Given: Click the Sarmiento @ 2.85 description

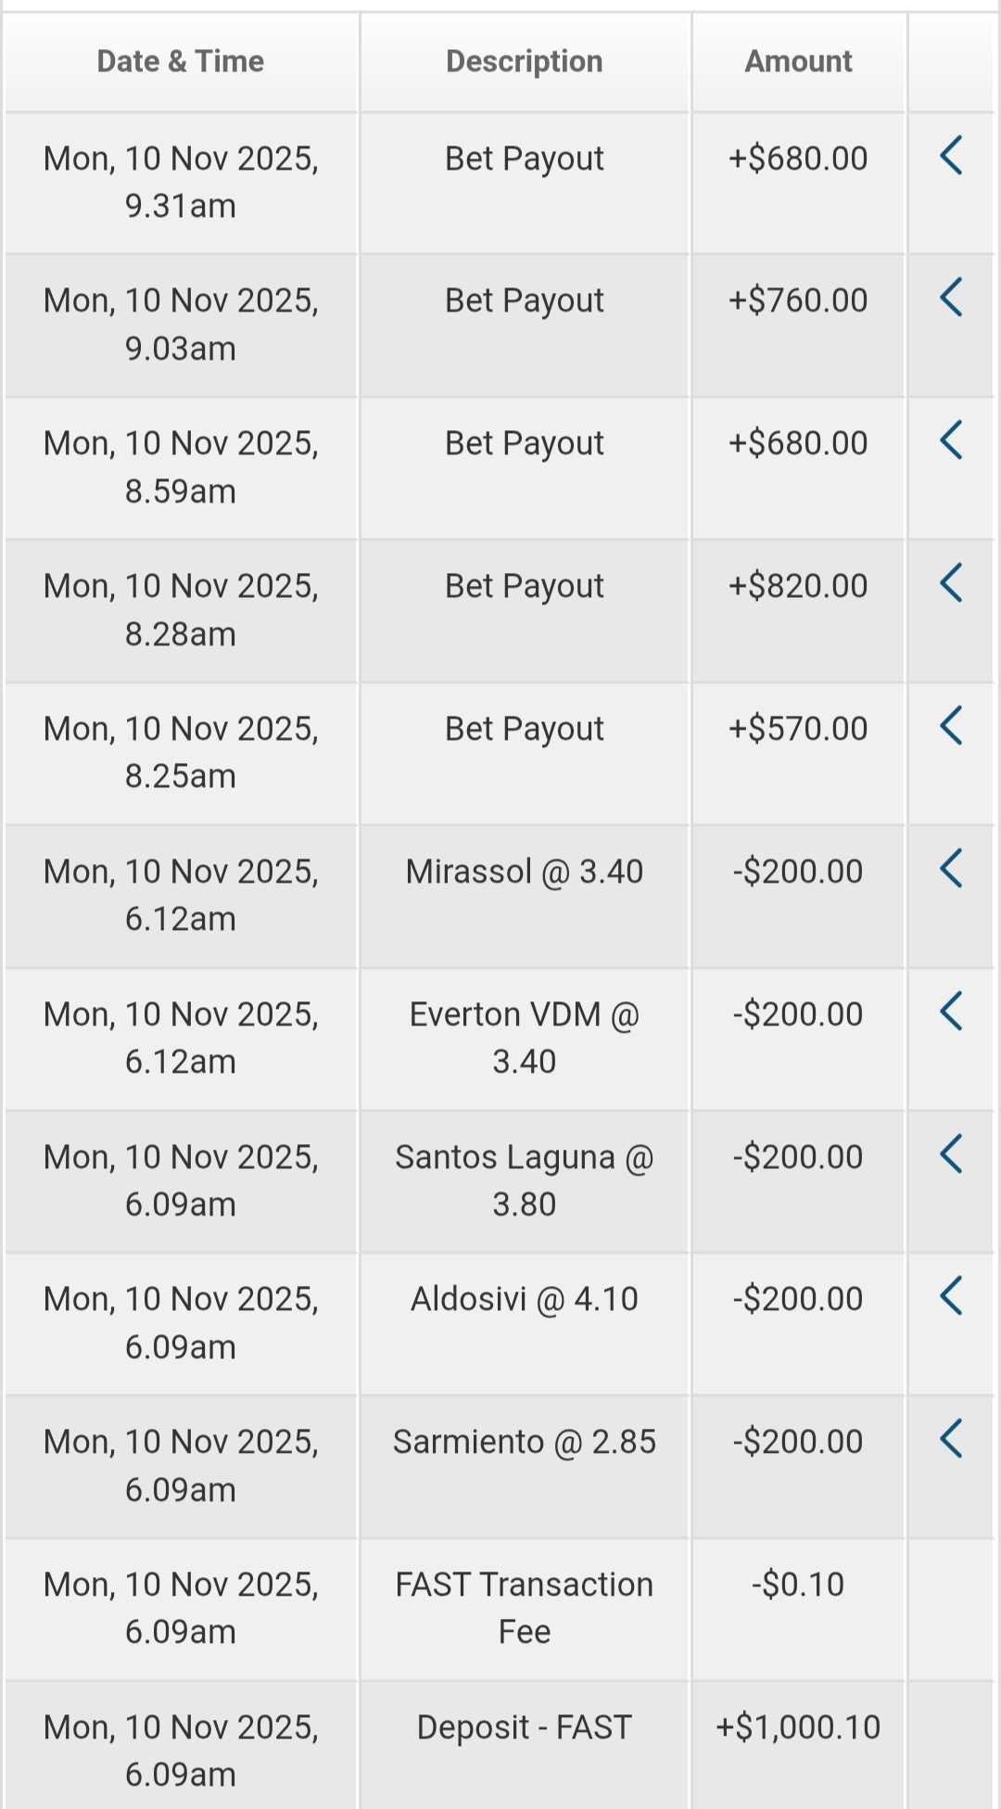Looking at the screenshot, I should click(524, 1442).
